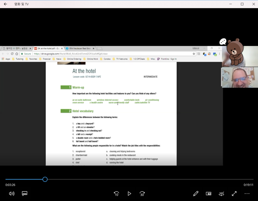Click the bookmark star in the address bar

(194, 54)
